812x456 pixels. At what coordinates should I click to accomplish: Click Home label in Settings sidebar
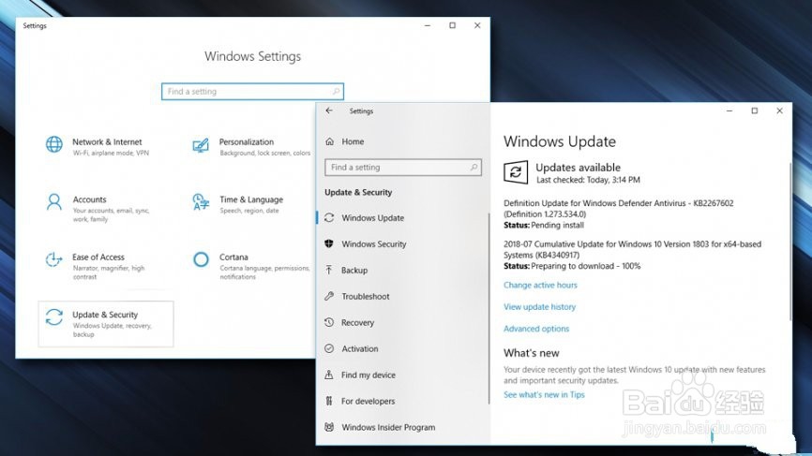(353, 141)
